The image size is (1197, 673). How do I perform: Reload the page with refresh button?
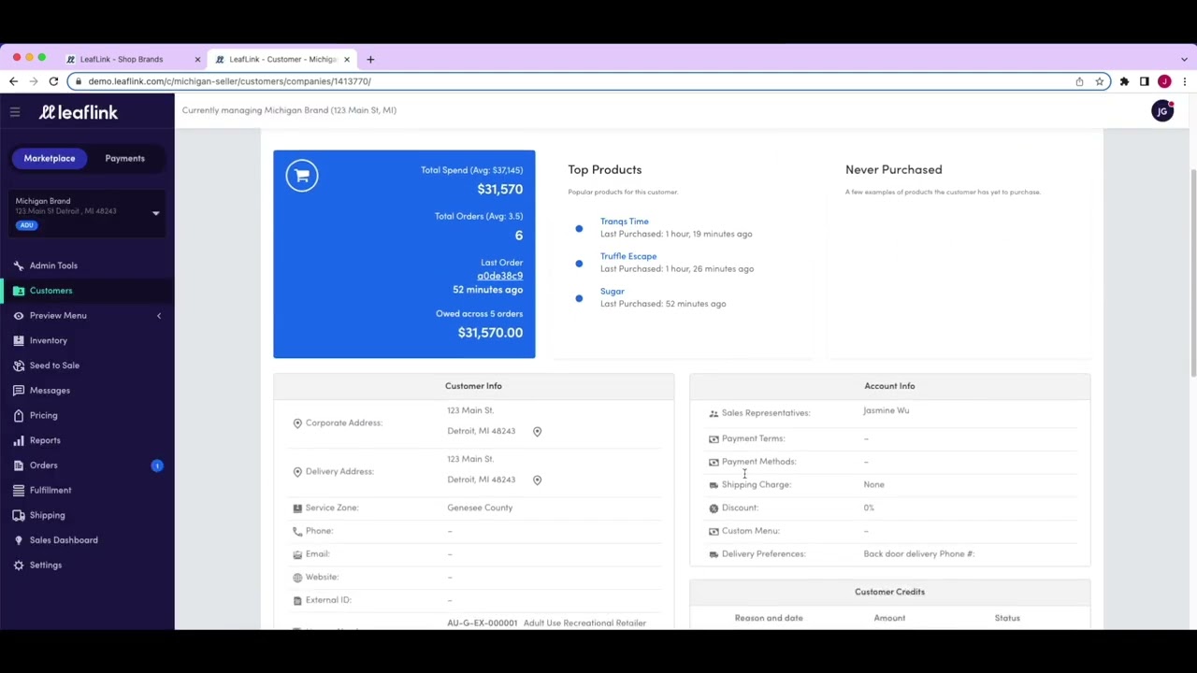click(x=53, y=81)
